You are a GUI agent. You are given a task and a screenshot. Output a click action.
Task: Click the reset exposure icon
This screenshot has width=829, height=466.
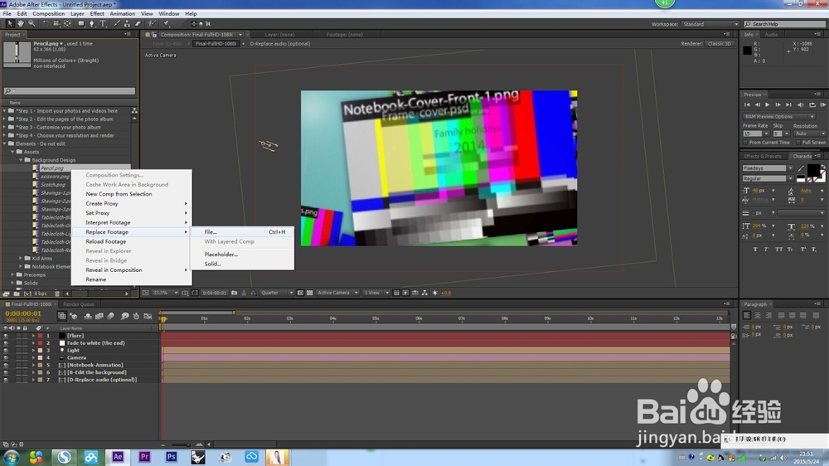[x=434, y=293]
